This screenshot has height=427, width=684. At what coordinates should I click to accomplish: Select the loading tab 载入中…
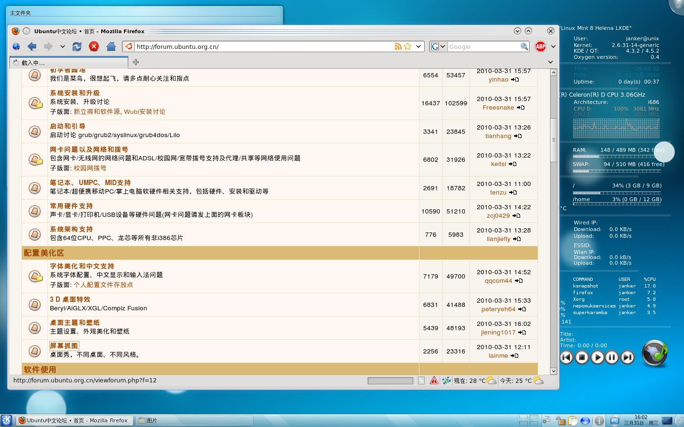(x=68, y=63)
